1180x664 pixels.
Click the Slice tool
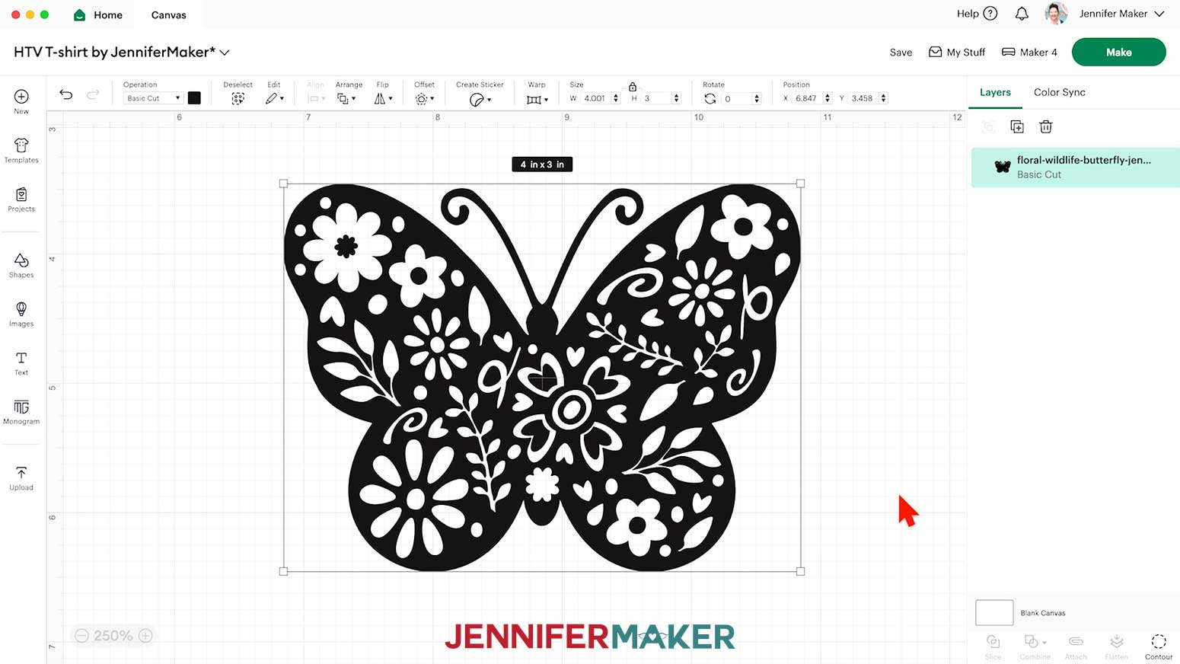click(993, 646)
